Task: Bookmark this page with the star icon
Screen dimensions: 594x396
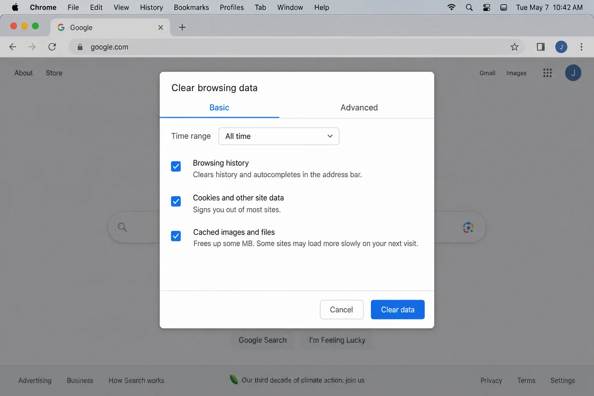Action: 514,47
